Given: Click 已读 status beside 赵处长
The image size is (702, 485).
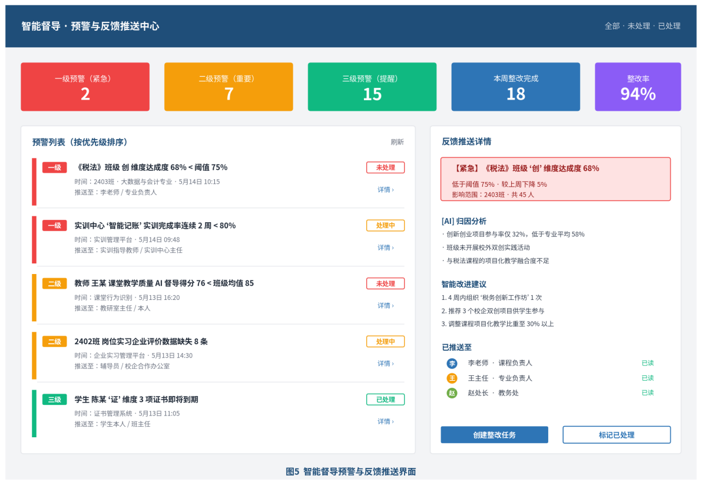Looking at the screenshot, I should pos(647,392).
